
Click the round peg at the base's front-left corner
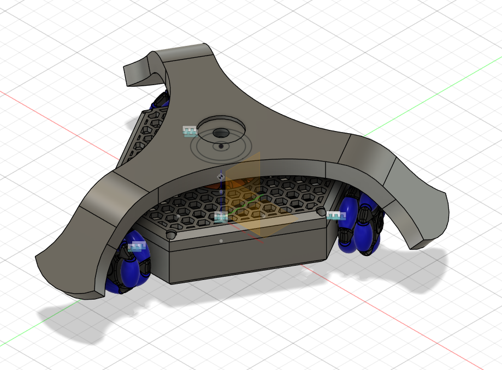(171, 235)
